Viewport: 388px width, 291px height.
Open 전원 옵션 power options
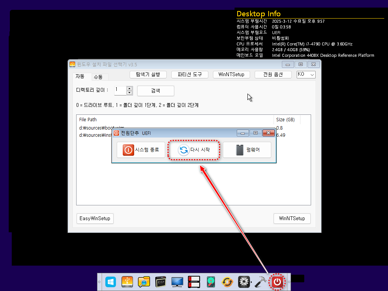pos(273,75)
